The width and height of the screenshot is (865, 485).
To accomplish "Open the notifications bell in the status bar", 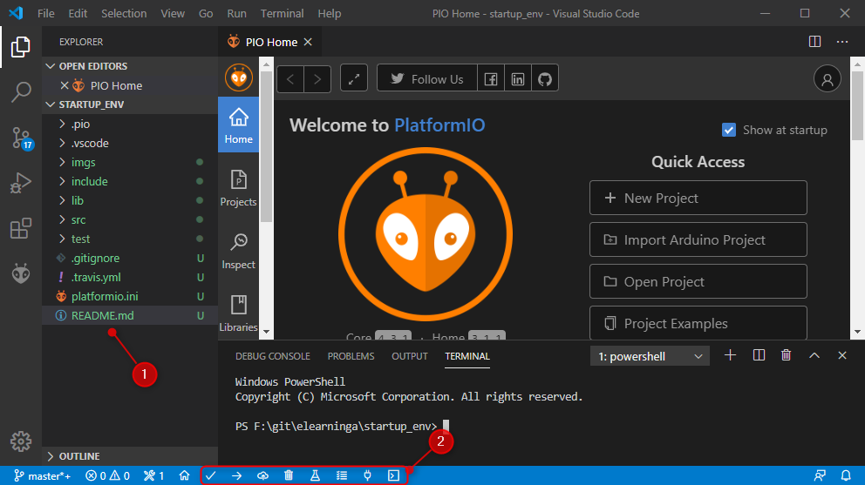I will coord(846,475).
